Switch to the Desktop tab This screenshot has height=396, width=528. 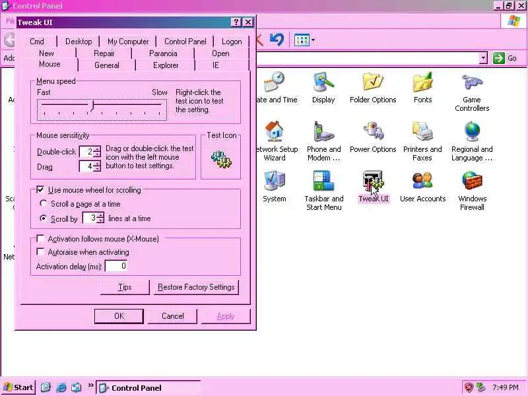(79, 42)
